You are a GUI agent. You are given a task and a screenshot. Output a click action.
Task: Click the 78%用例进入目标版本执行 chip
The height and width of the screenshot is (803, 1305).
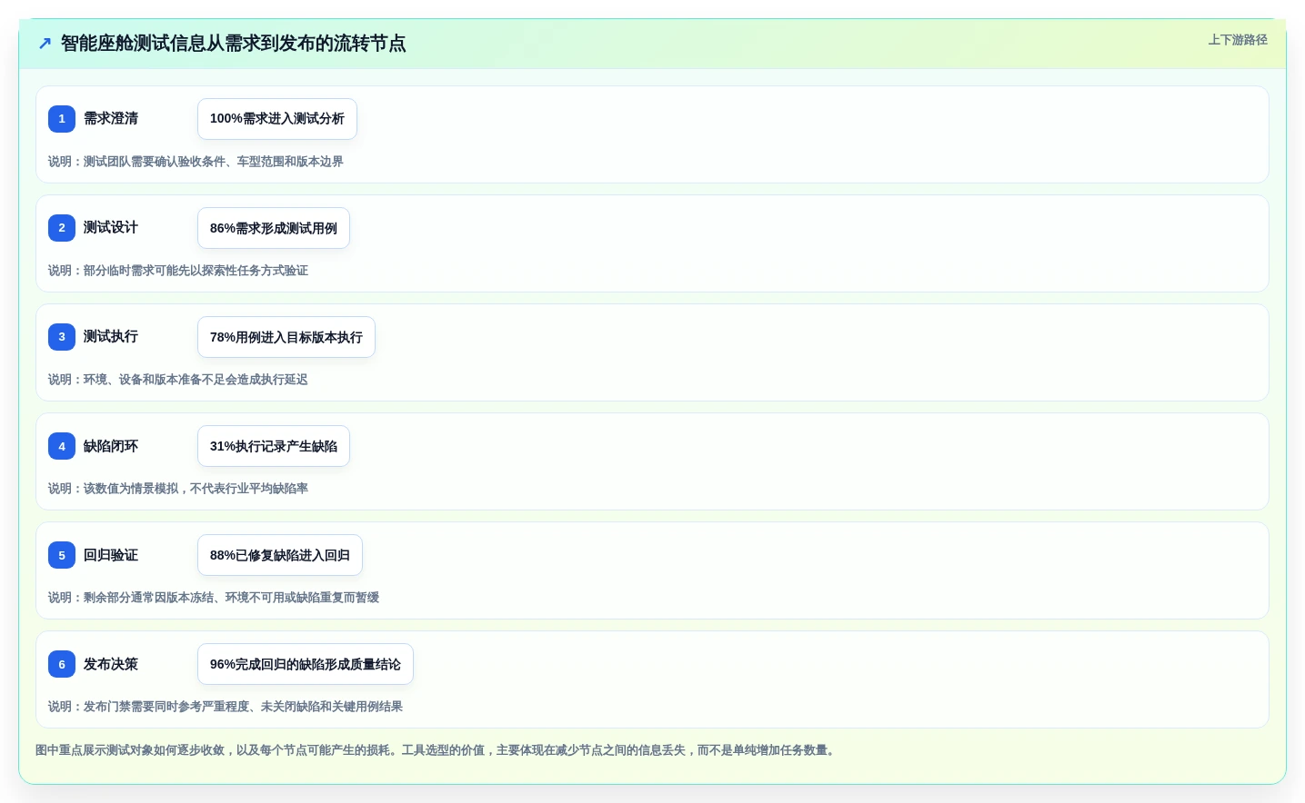click(286, 337)
